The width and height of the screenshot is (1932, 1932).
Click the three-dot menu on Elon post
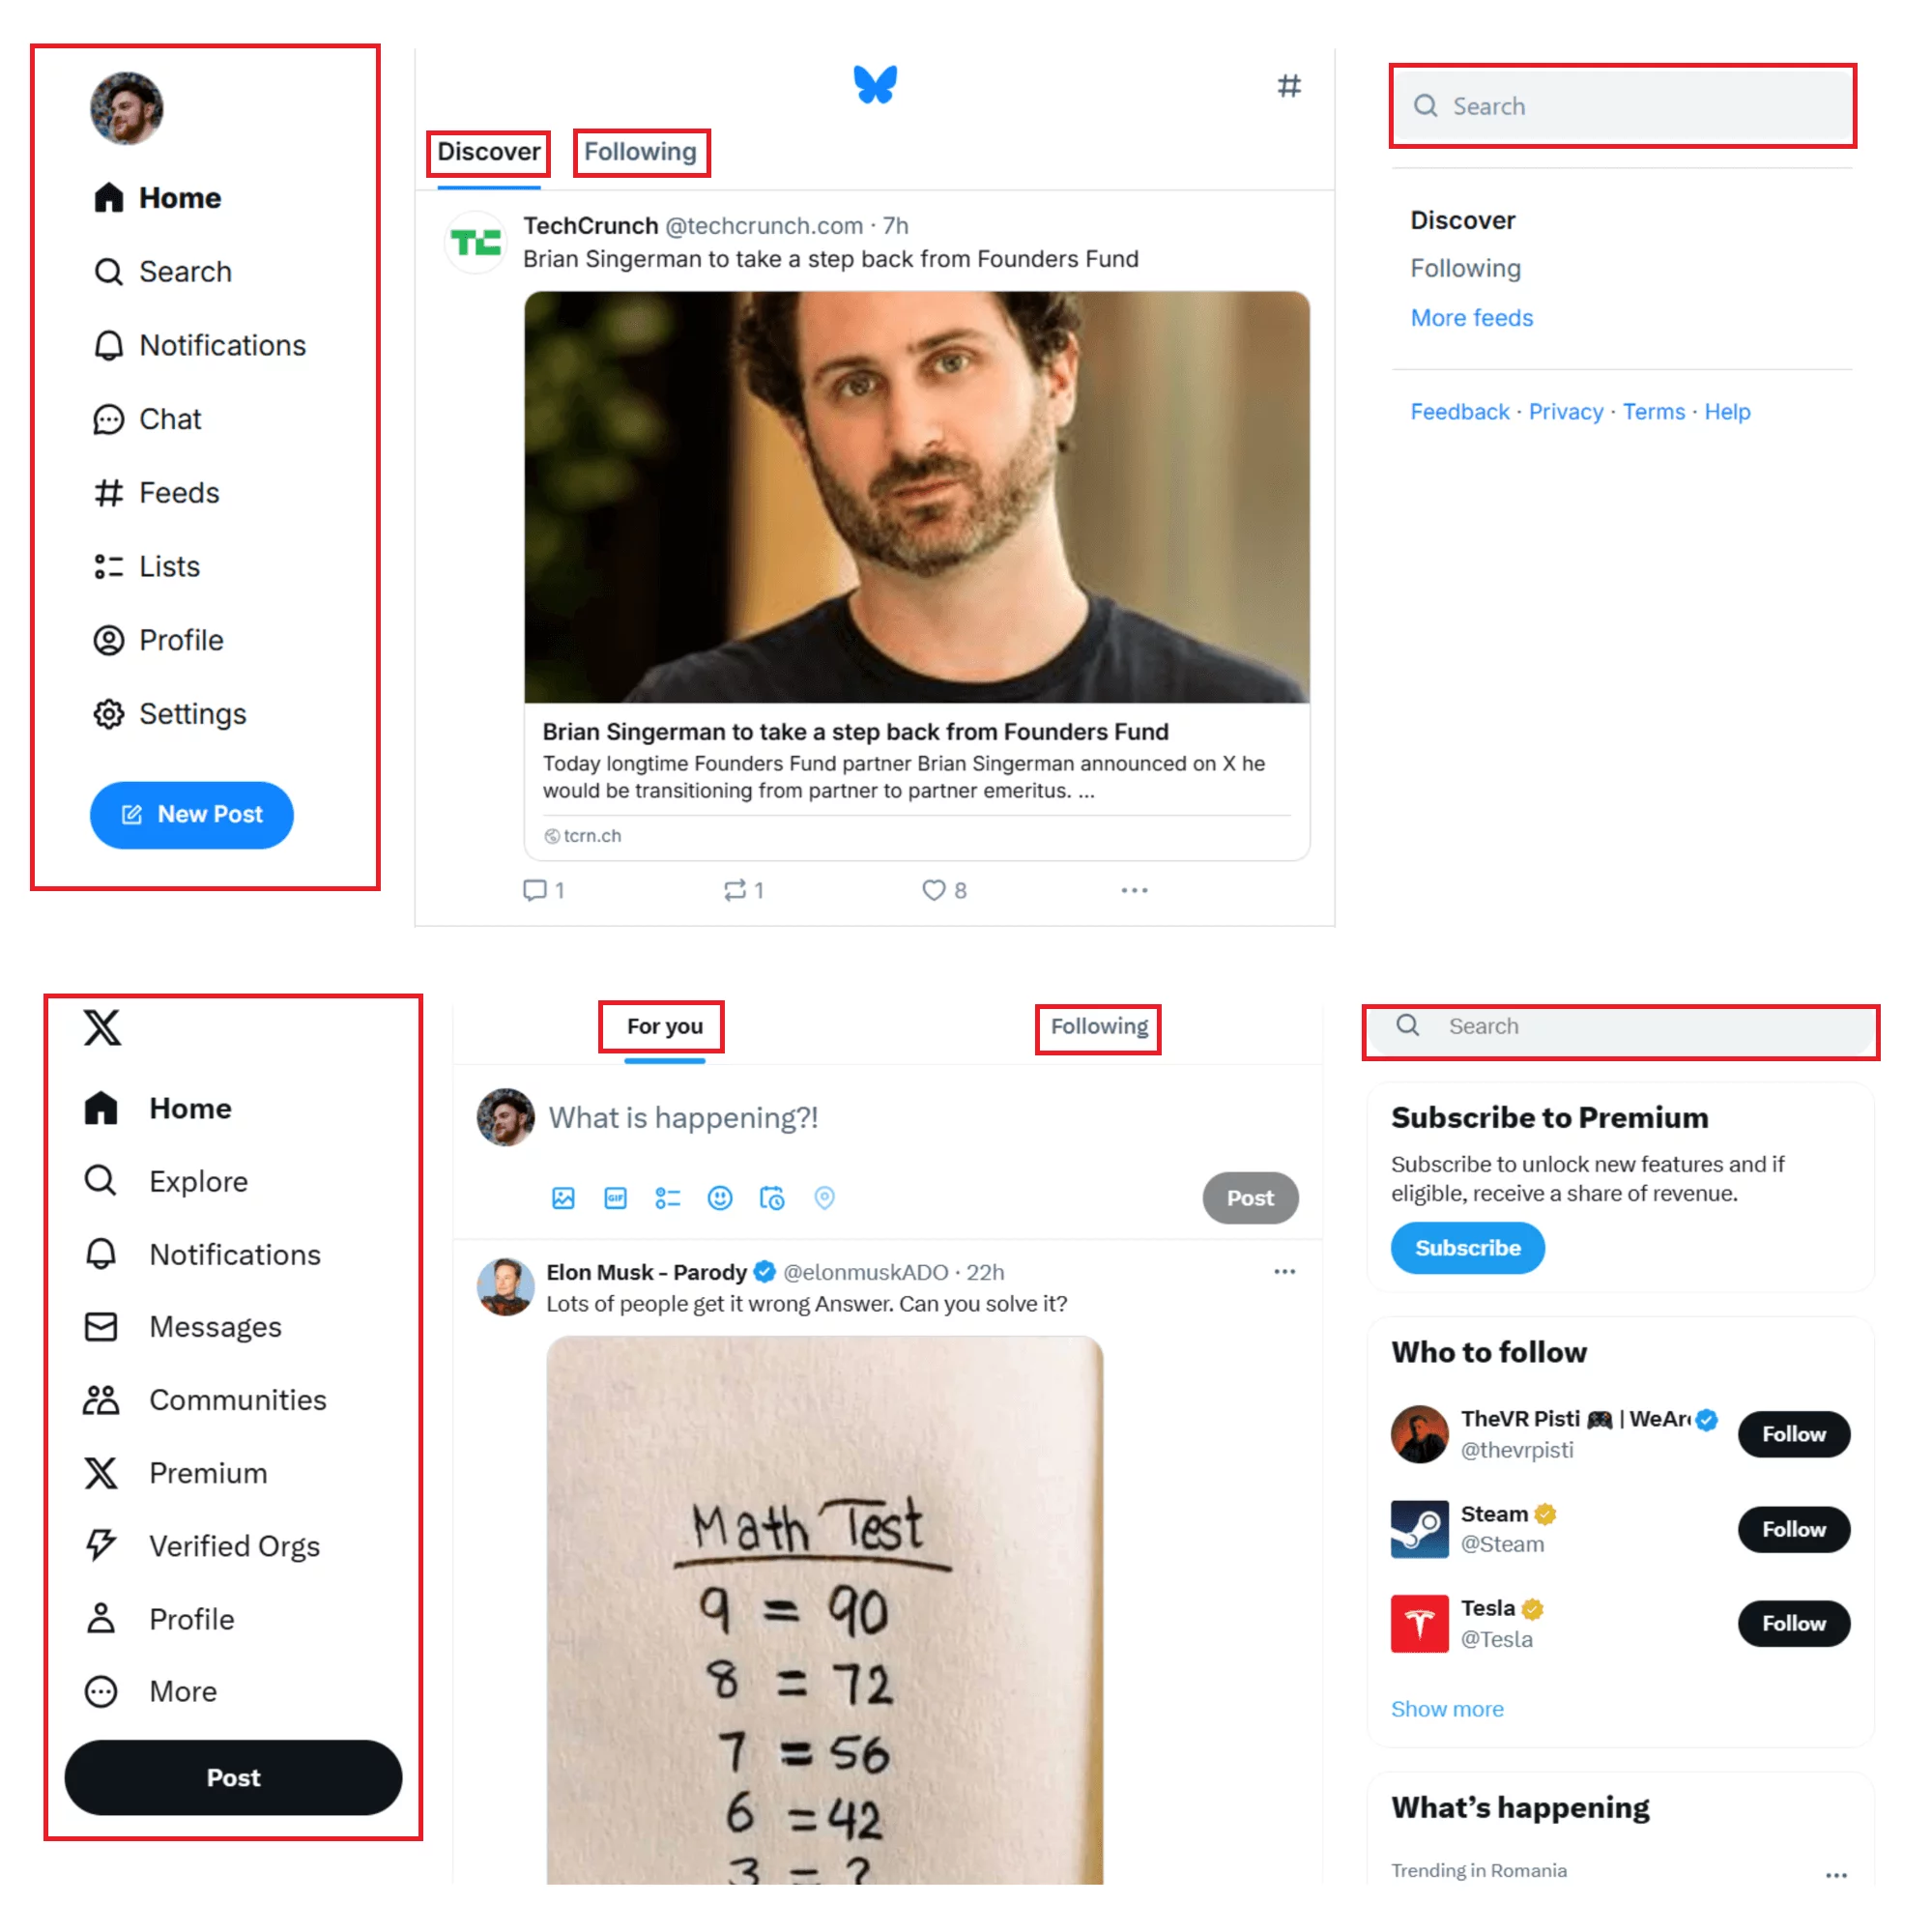click(x=1284, y=1270)
